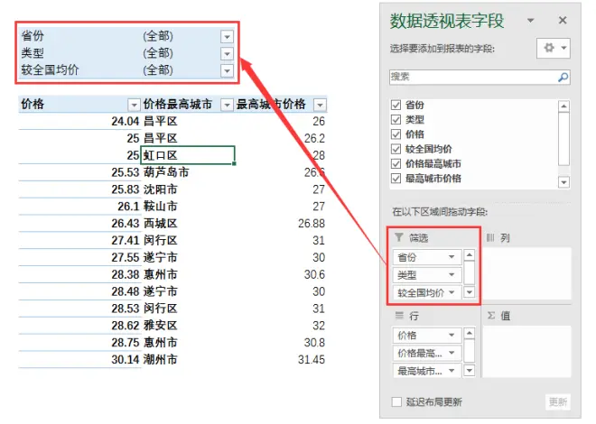Select the 潮州市 cell

click(188, 359)
